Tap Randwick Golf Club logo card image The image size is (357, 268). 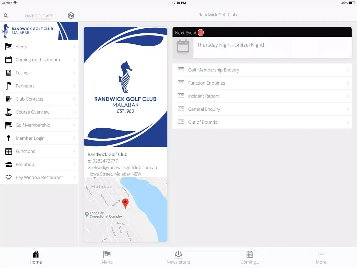pyautogui.click(x=125, y=87)
